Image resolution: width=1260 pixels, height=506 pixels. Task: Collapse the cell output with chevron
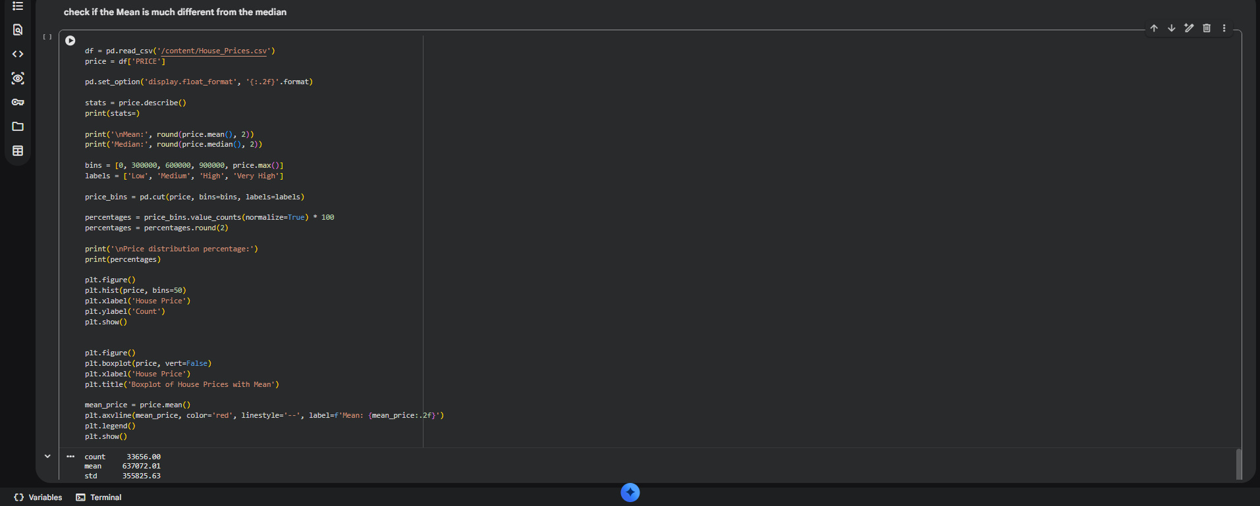47,456
